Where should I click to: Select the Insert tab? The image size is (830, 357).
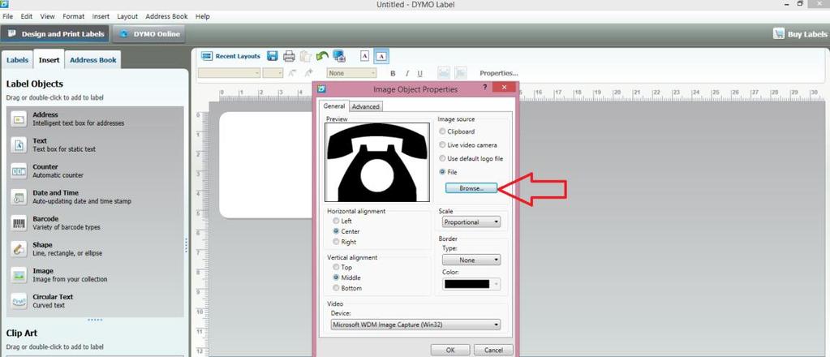49,60
